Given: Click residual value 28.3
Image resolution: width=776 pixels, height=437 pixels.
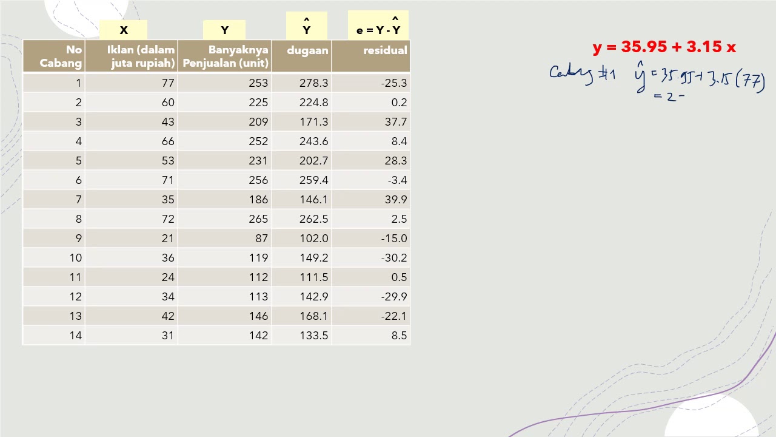Looking at the screenshot, I should click(396, 161).
